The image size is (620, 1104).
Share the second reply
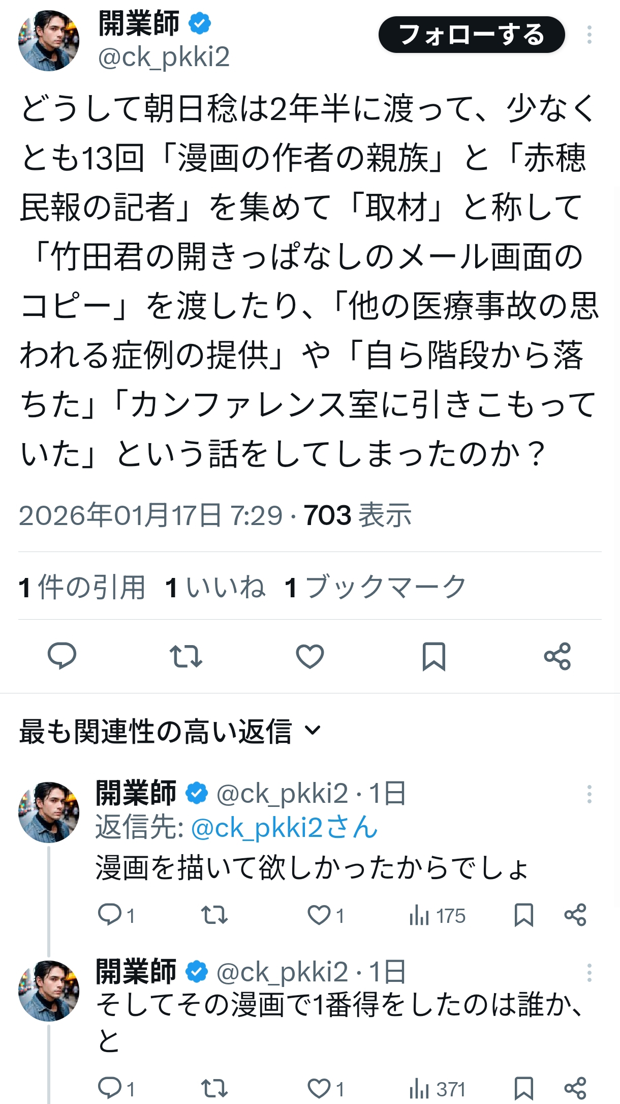(575, 1089)
